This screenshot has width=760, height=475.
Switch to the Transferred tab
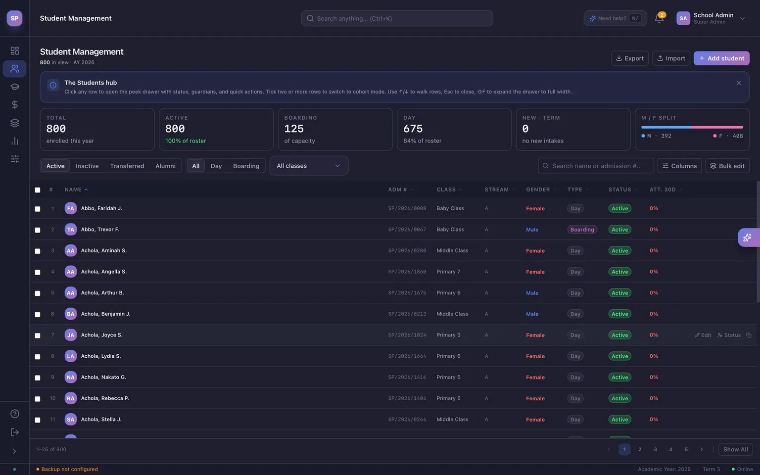127,166
